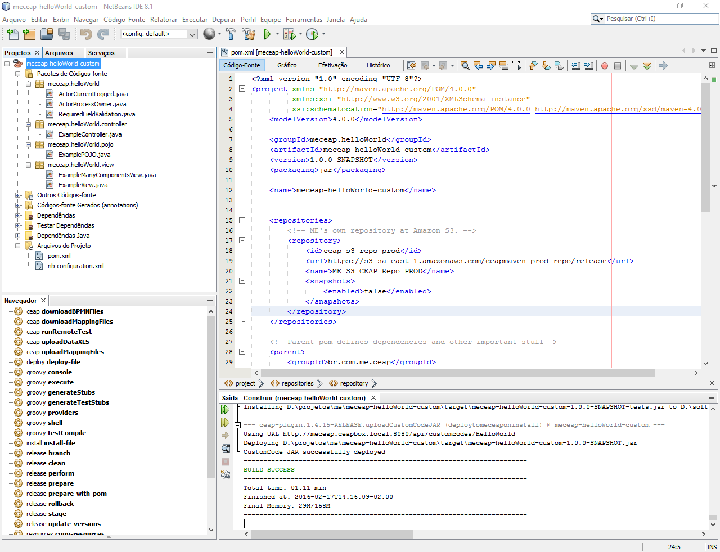
Task: Click the Save All toolbar icon
Action: (65, 34)
